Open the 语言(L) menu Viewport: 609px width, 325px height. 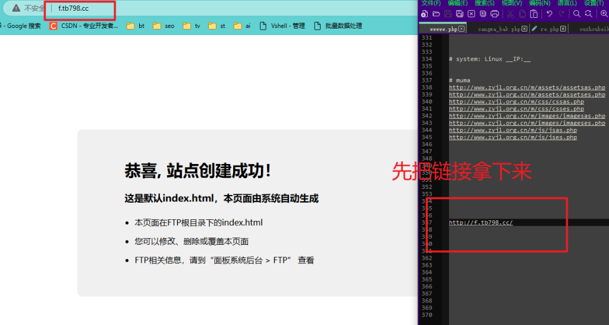(x=568, y=3)
